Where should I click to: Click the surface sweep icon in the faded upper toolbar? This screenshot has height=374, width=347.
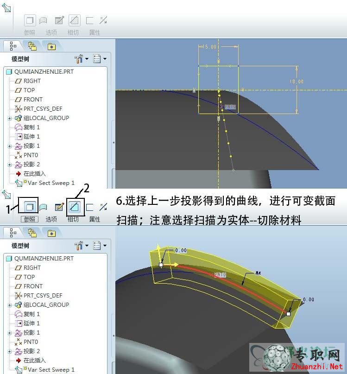click(x=43, y=20)
